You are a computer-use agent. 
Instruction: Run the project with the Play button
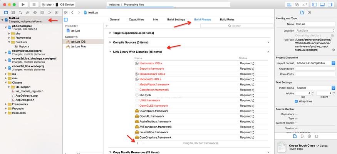coord(23,5)
